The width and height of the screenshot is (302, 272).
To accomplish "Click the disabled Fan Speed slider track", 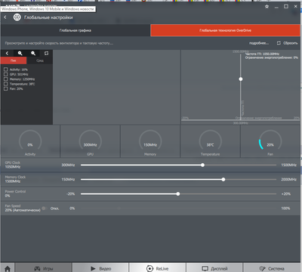I will pos(178,209).
